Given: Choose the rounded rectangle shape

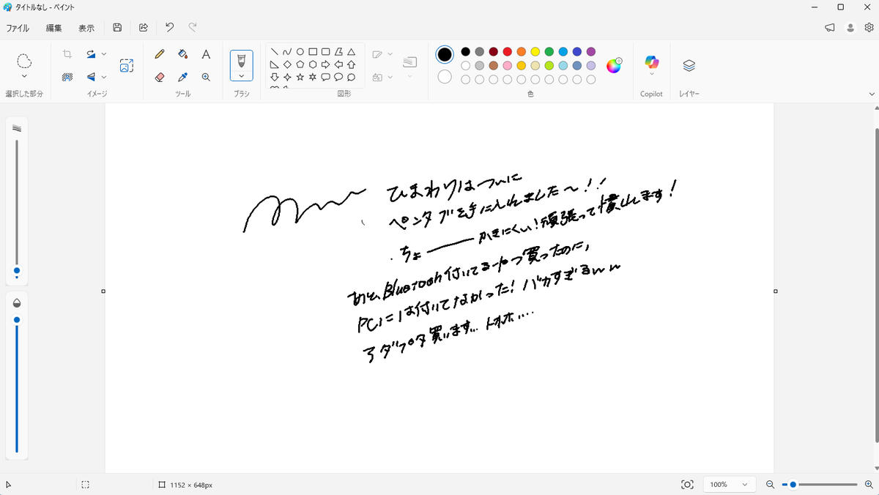Looking at the screenshot, I should (325, 52).
